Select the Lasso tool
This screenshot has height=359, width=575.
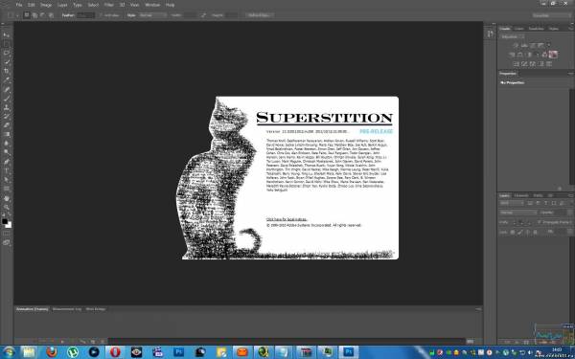pos(7,53)
